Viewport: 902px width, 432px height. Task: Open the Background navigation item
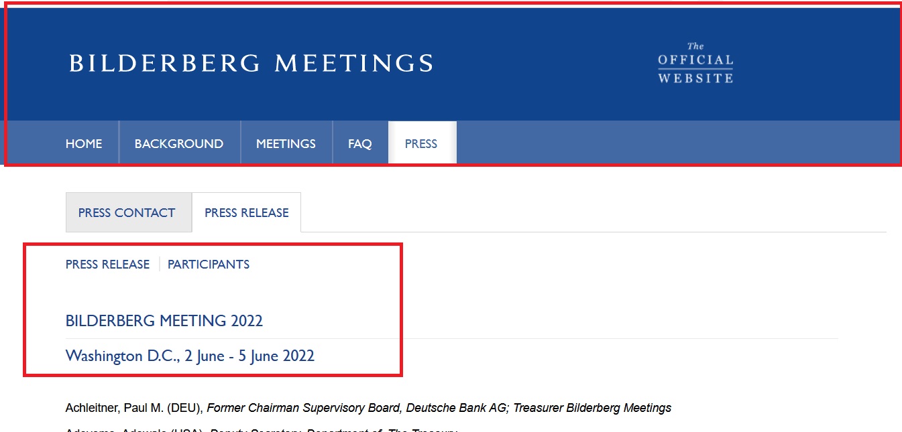[x=179, y=143]
